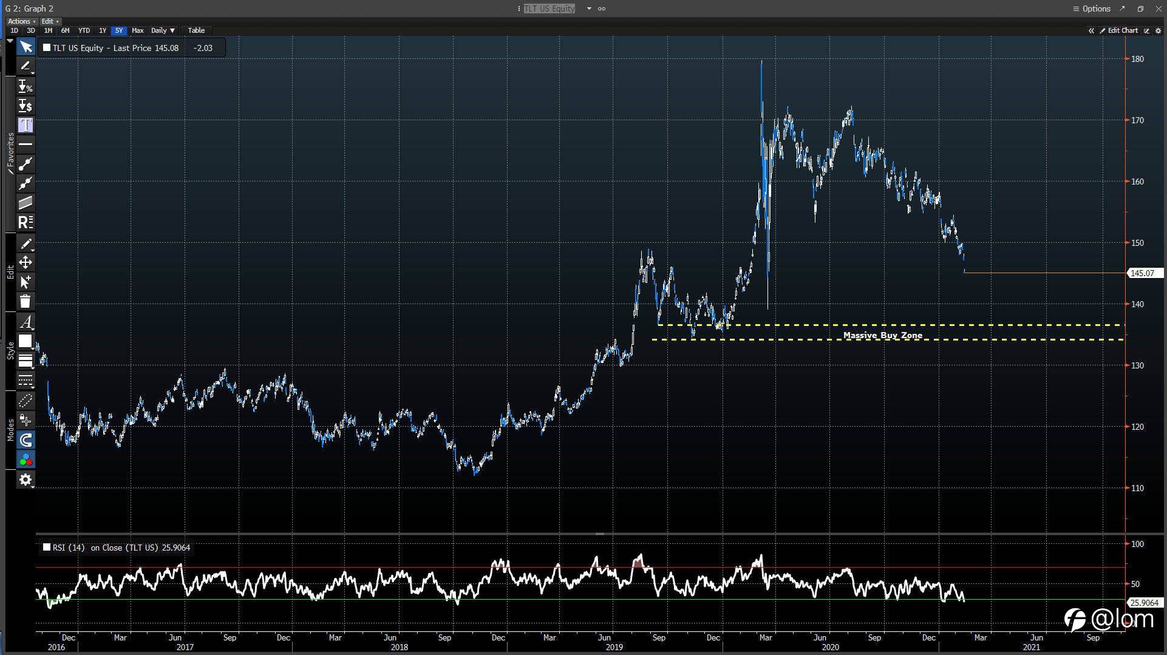Toggle the lock crosshair mode
The height and width of the screenshot is (655, 1167).
point(26,420)
